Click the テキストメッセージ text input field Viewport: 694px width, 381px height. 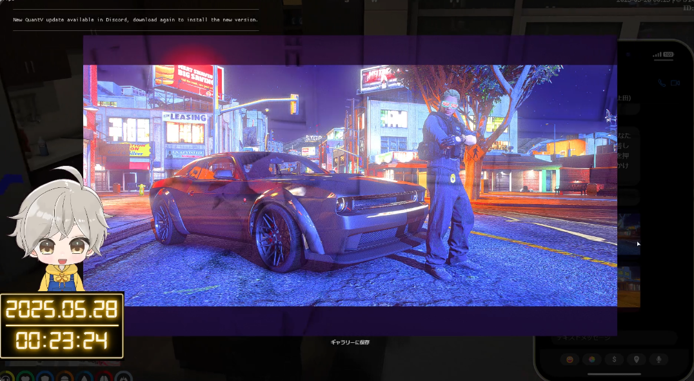tap(615, 338)
